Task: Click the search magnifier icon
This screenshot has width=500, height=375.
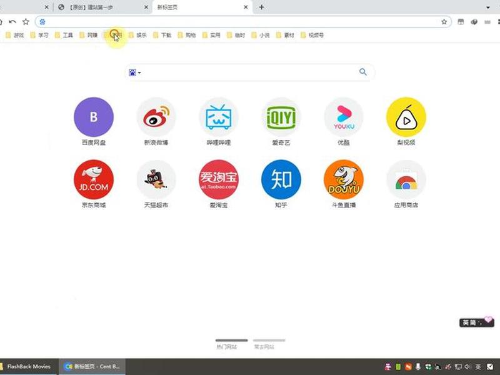Action: point(363,72)
